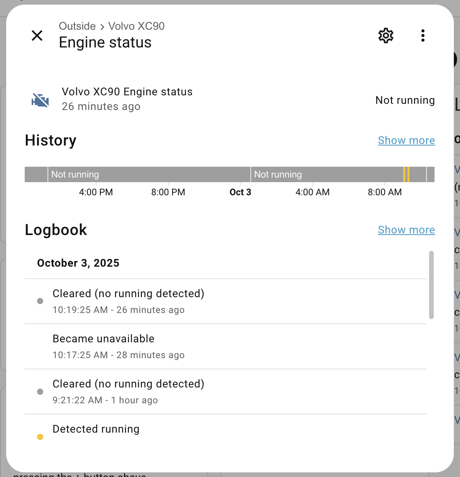Click the gray dot beside 9:21:22 entry
This screenshot has width=460, height=477.
(40, 392)
